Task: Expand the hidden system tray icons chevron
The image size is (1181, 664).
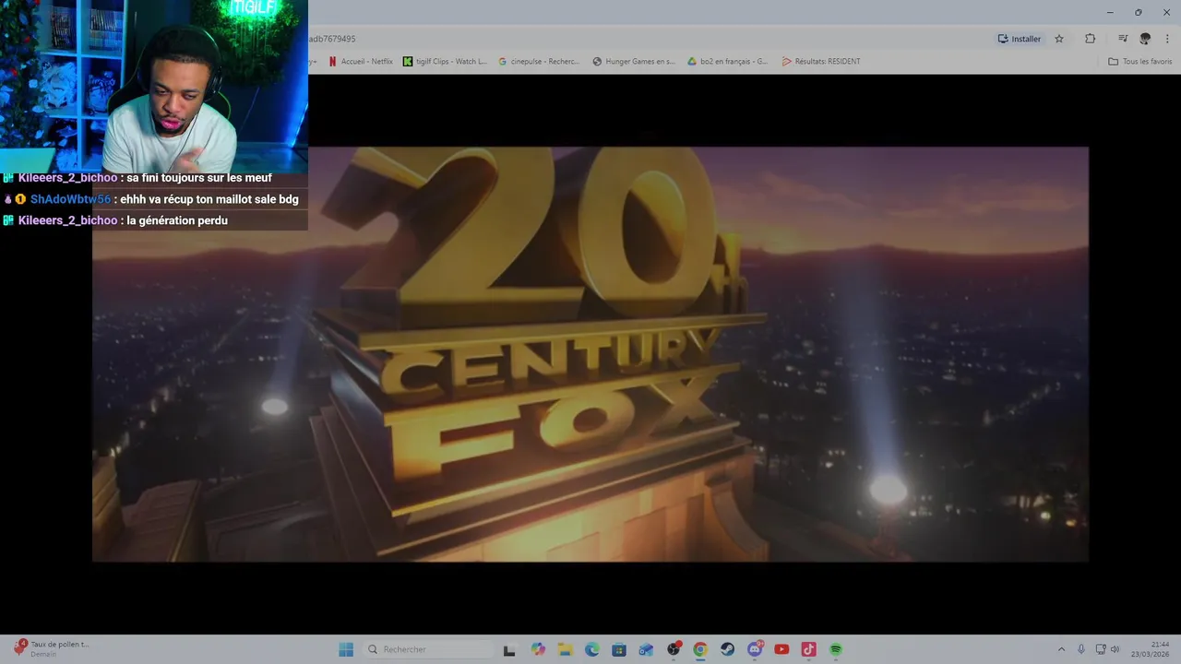Action: coord(1061,649)
